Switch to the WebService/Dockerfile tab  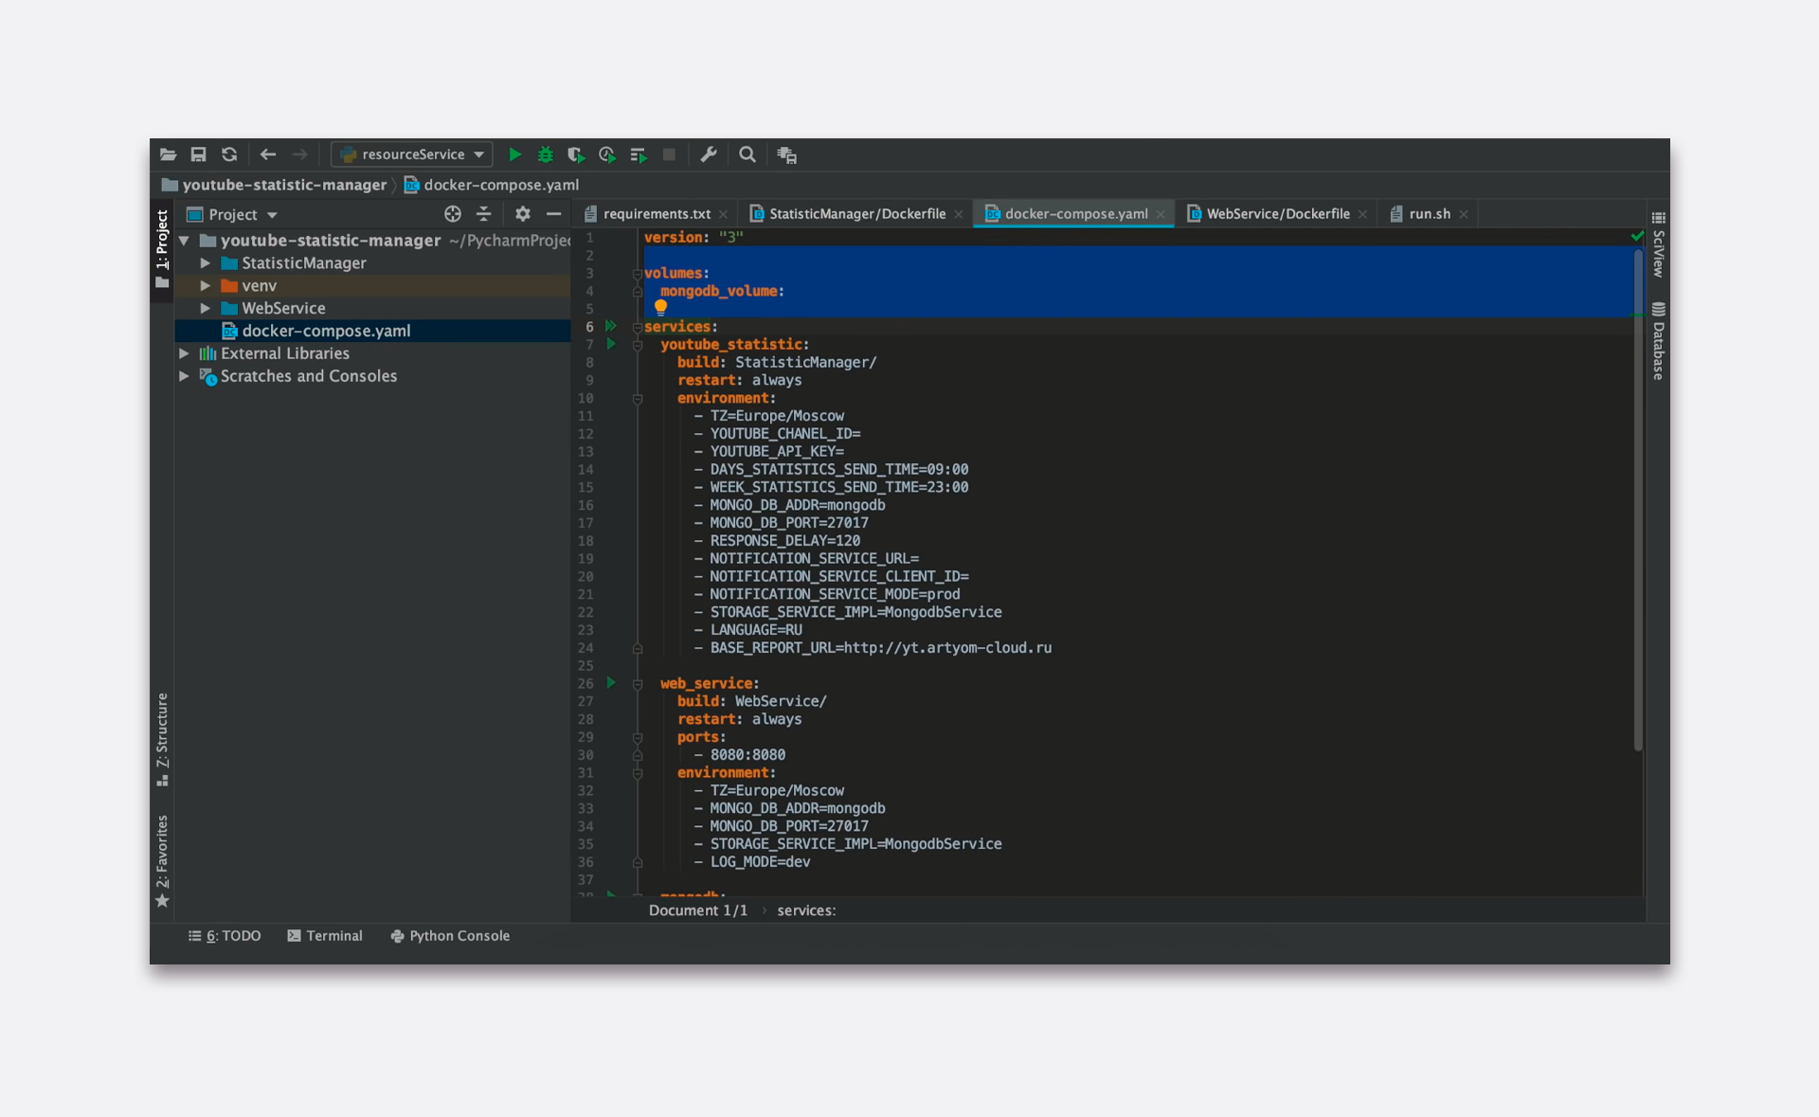pos(1276,214)
